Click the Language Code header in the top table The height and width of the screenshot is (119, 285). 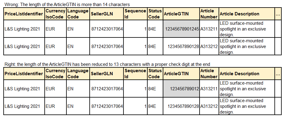click(78, 14)
